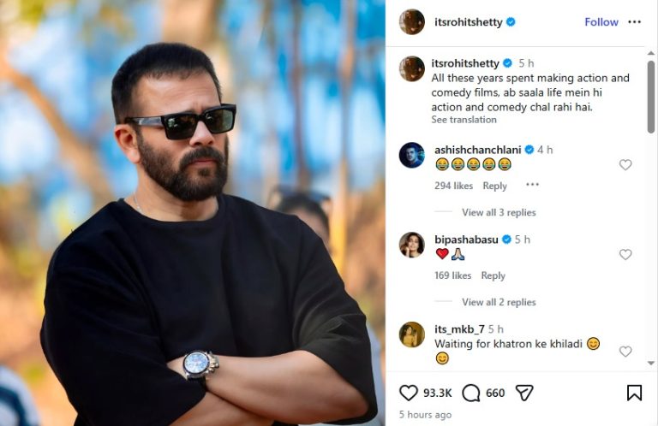Like ashishchanchlani's comment heart
Viewport: 658px width, 426px height.
pos(625,165)
